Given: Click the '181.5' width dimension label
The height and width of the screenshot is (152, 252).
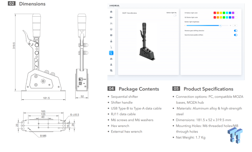Looking at the screenshot, I should [x=46, y=98].
